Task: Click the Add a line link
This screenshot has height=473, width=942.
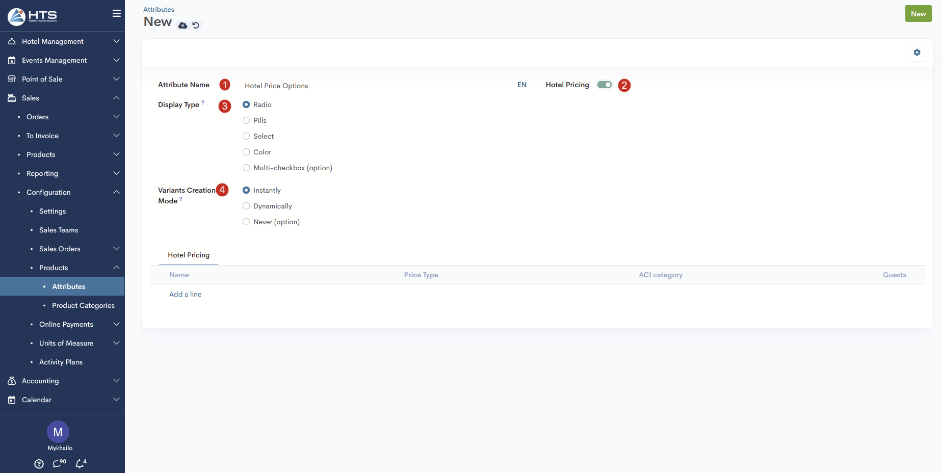Action: (x=186, y=295)
